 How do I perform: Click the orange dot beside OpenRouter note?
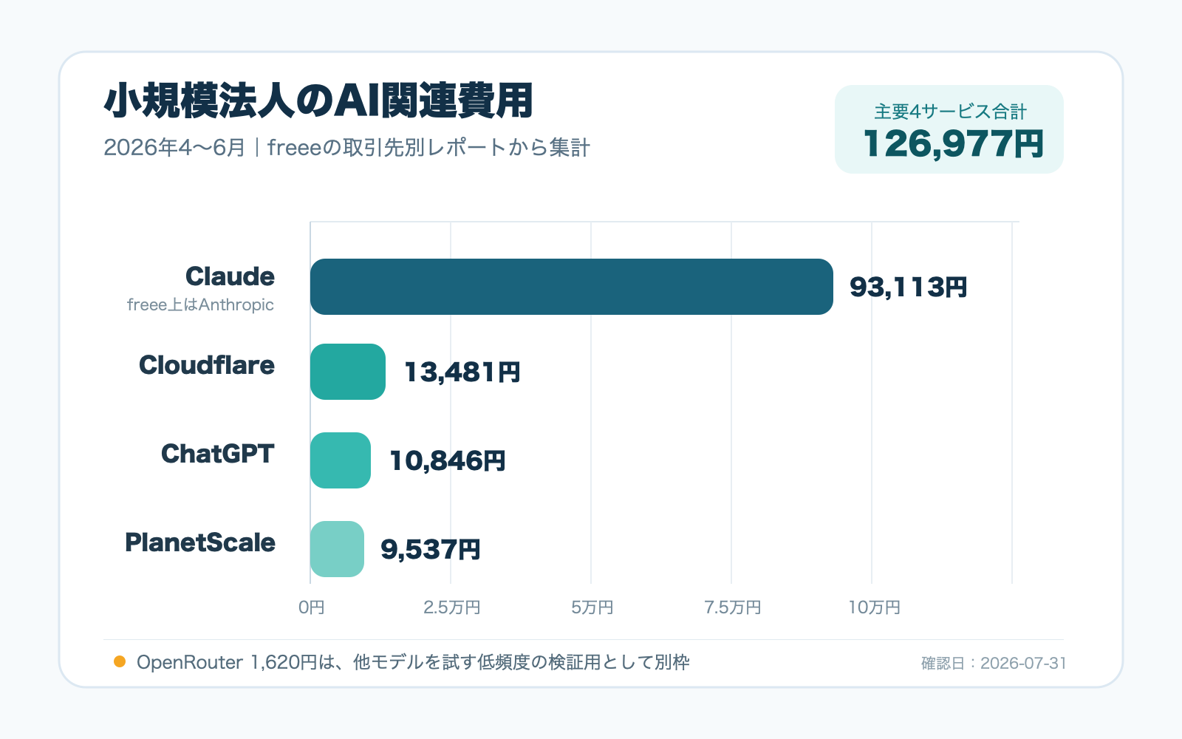tap(120, 661)
